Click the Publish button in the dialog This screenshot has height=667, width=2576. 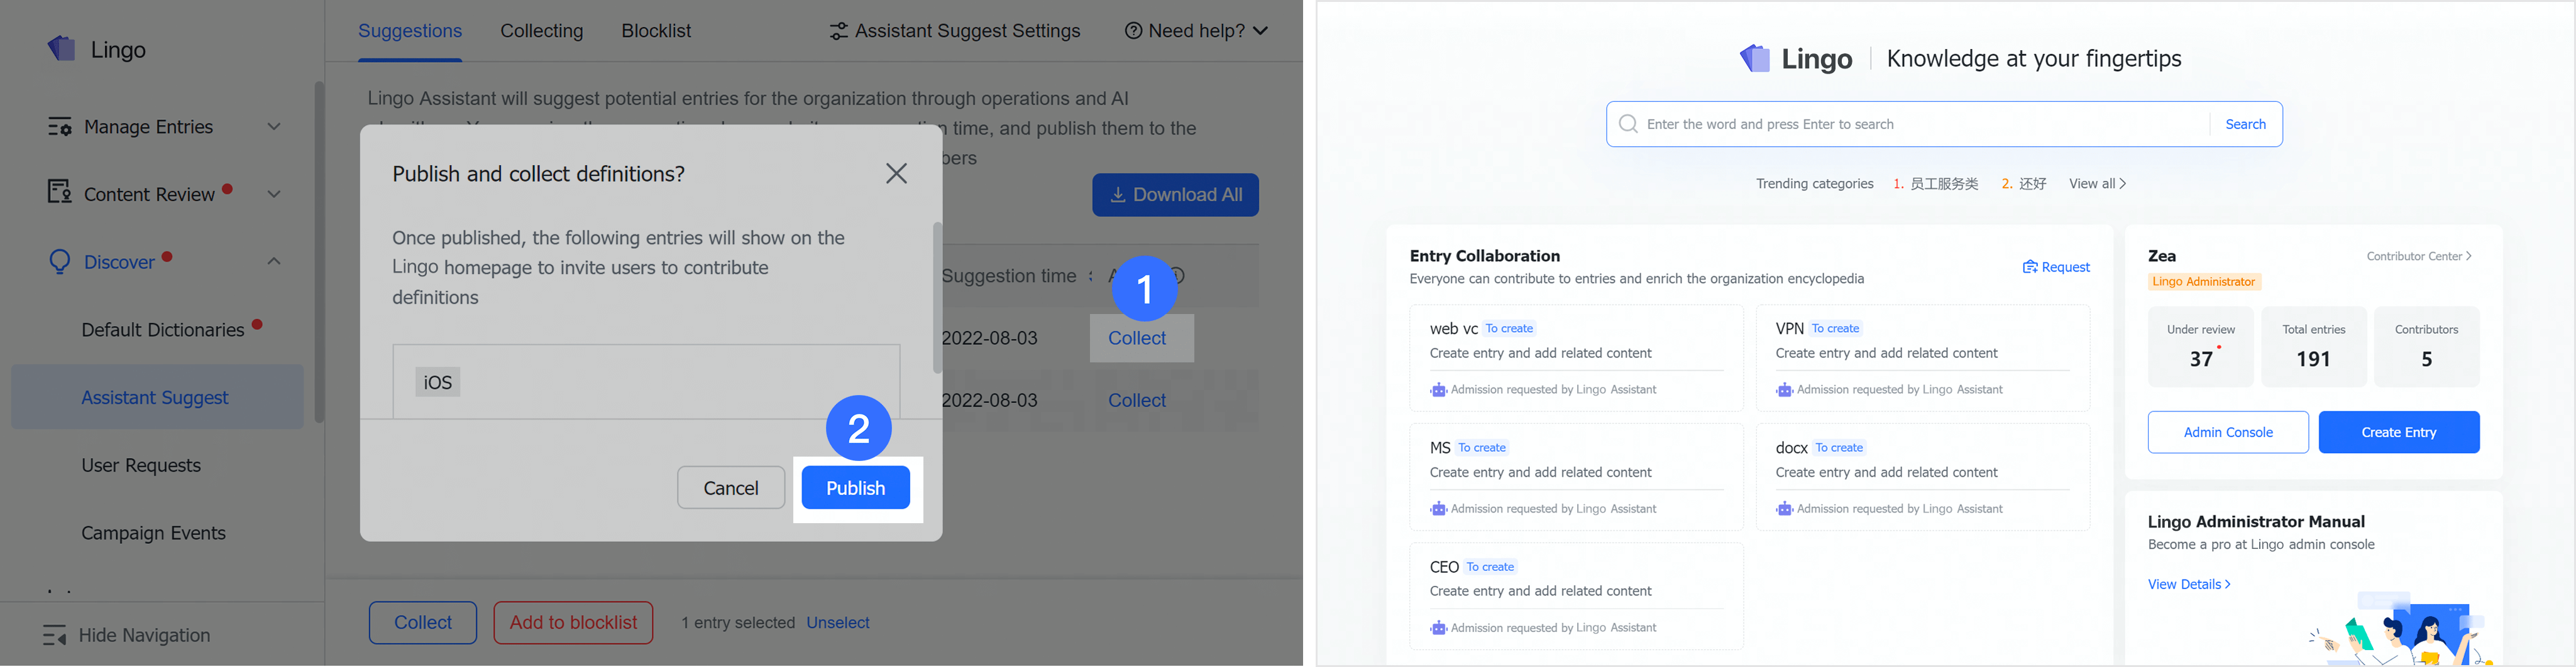(855, 487)
